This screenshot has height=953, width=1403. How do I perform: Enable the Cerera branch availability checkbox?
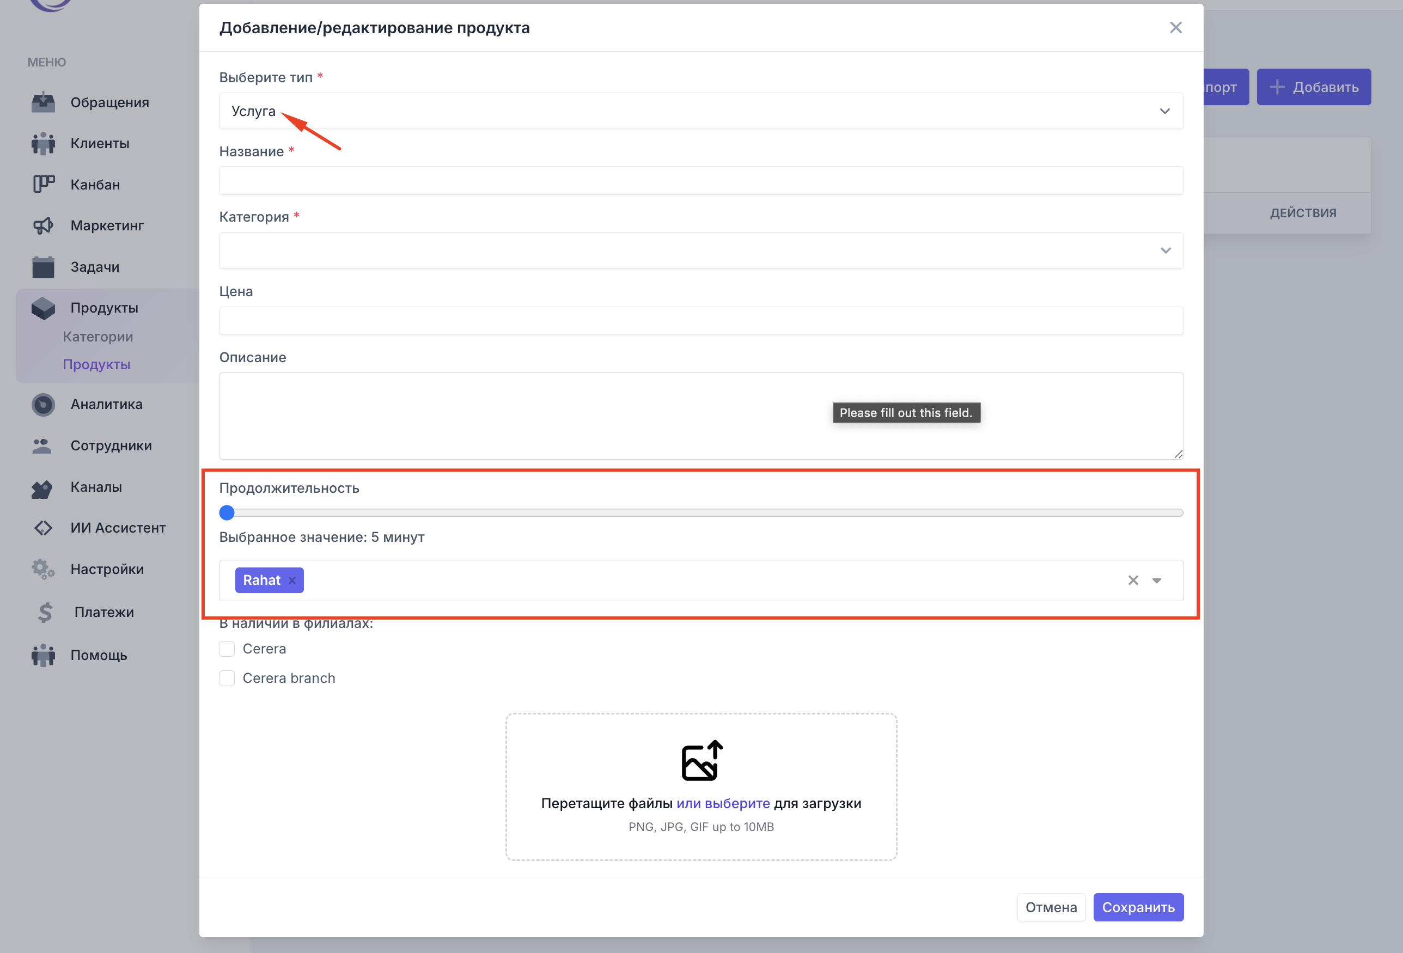click(227, 679)
